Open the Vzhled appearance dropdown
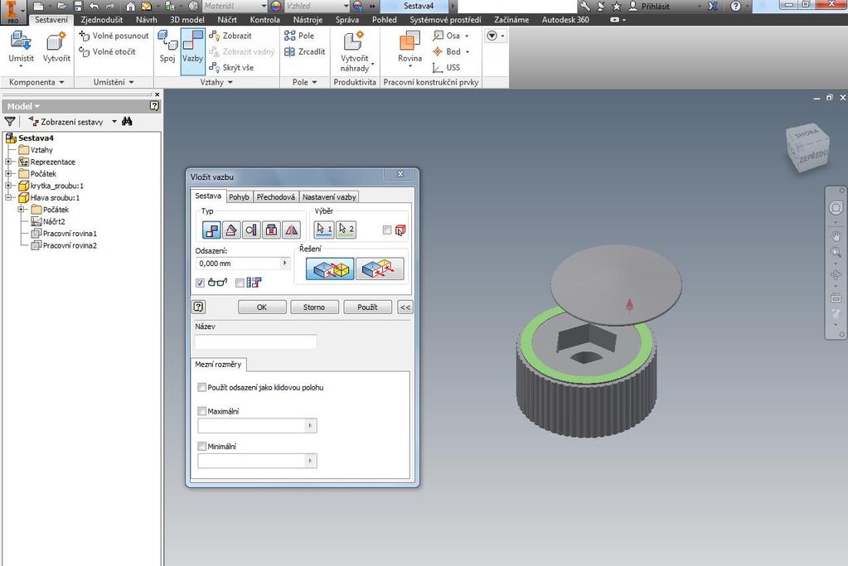The image size is (848, 566). point(346,7)
